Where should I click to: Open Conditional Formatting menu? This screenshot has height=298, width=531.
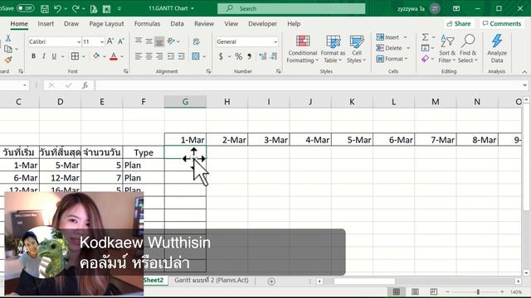302,49
